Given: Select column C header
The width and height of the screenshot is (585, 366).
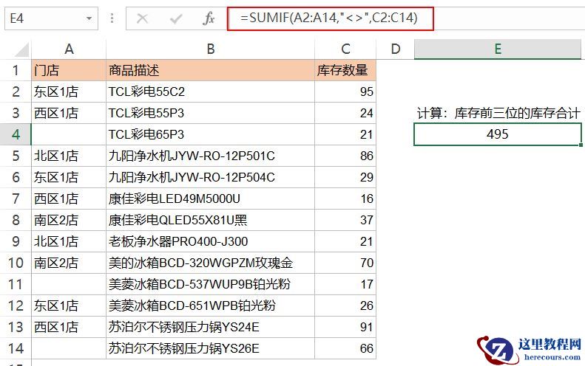Looking at the screenshot, I should point(345,49).
